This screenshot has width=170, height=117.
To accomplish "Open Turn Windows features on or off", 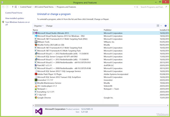I will [x=17, y=23].
